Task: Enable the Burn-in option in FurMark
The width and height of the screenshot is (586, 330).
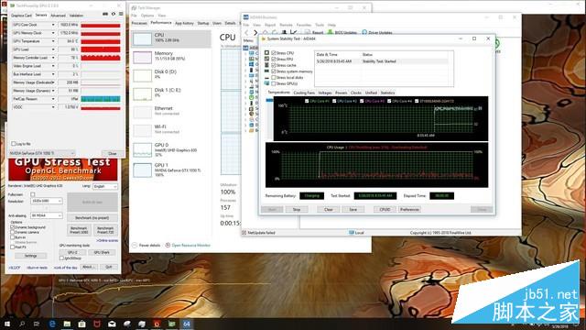Action: click(x=12, y=237)
